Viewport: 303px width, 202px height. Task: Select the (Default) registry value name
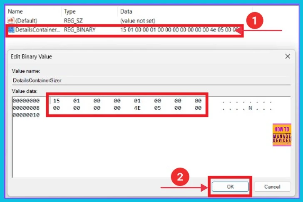pyautogui.click(x=26, y=21)
